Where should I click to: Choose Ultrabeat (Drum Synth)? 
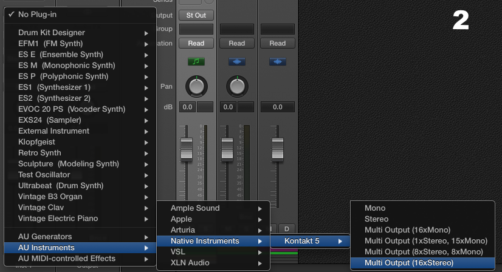(80, 186)
